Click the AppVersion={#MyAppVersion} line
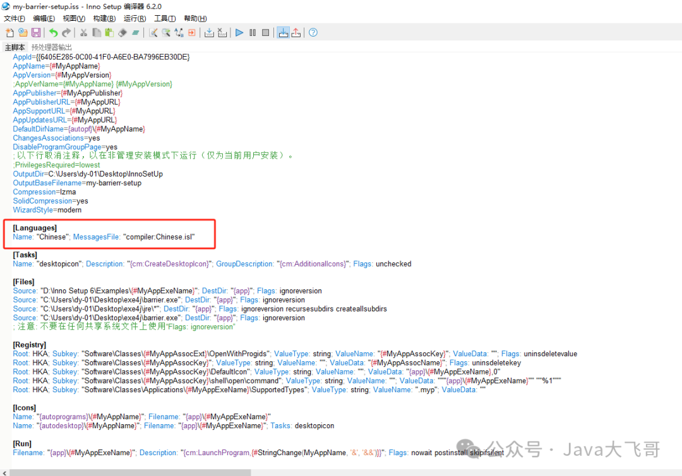The width and height of the screenshot is (682, 476). (x=62, y=74)
